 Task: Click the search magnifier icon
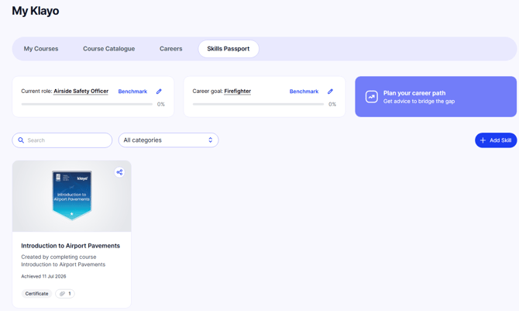pos(21,140)
